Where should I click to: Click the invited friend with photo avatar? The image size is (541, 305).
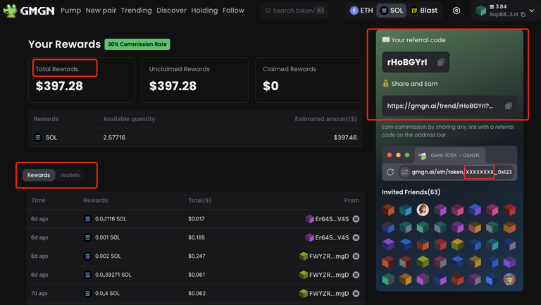click(423, 210)
